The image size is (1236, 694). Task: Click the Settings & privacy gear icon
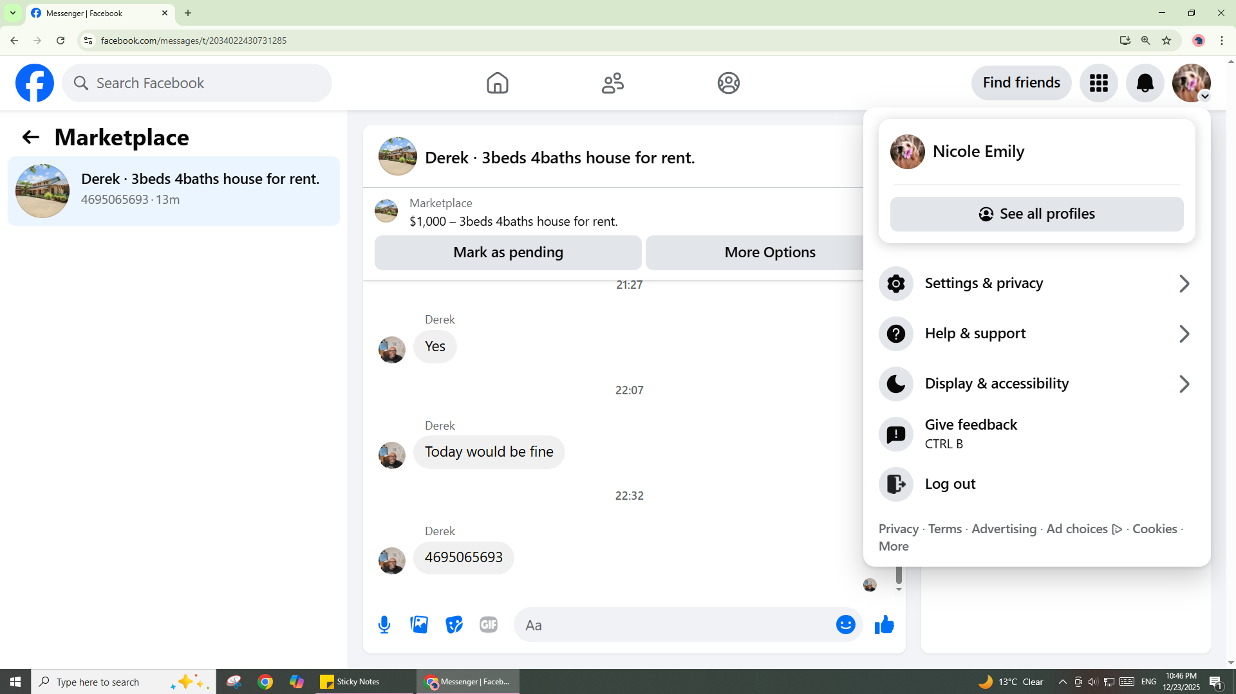(895, 284)
